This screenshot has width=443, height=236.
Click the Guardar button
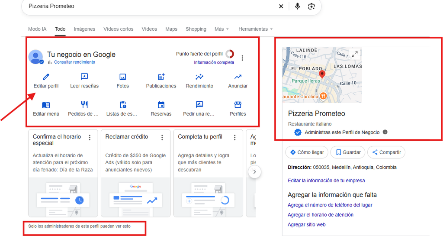(x=348, y=152)
